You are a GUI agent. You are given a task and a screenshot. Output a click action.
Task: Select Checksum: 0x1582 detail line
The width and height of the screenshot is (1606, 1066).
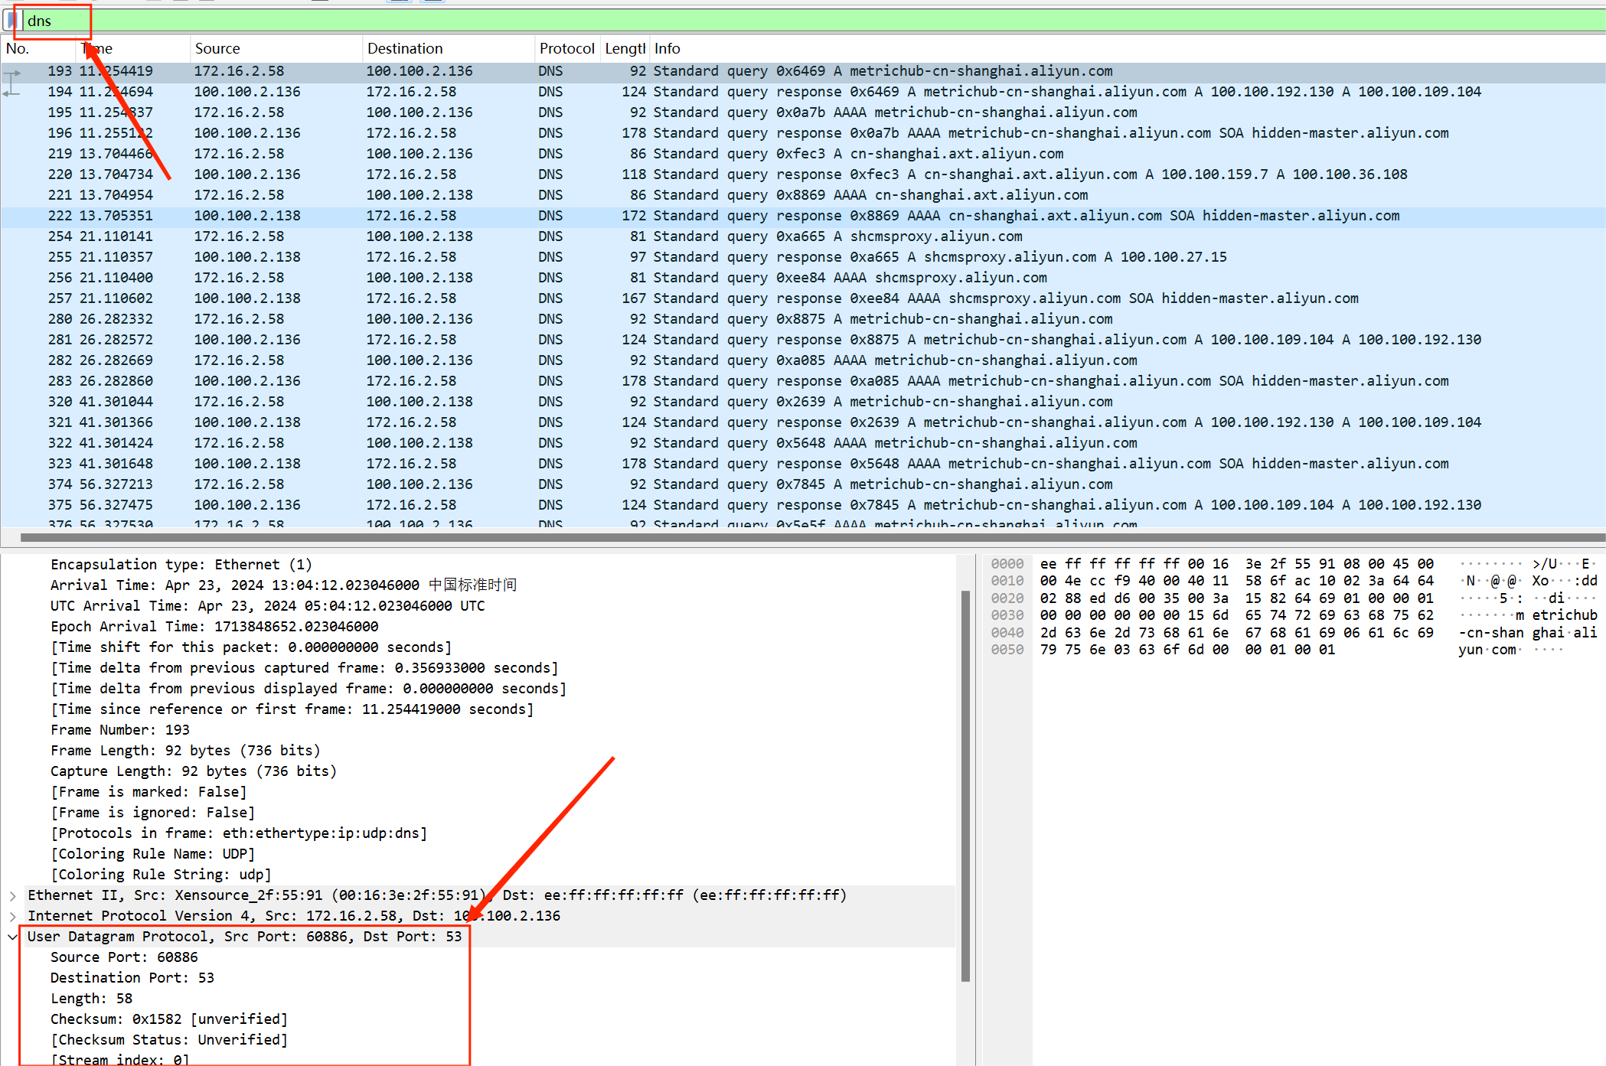(x=169, y=1019)
